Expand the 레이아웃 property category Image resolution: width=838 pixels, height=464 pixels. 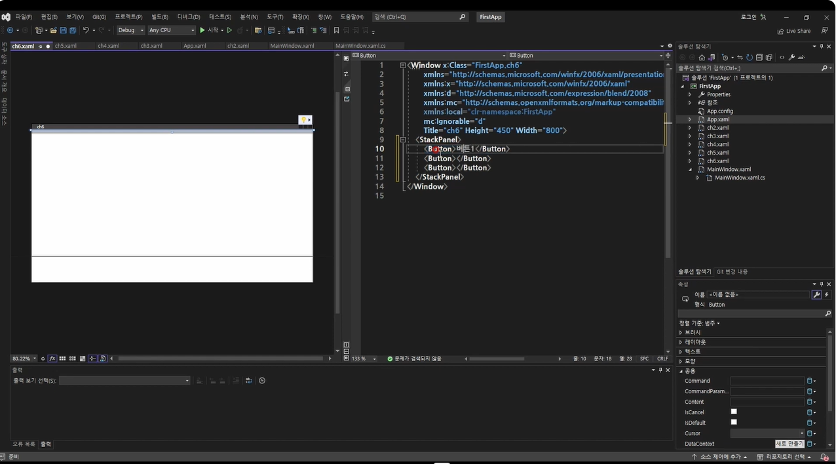click(x=681, y=342)
